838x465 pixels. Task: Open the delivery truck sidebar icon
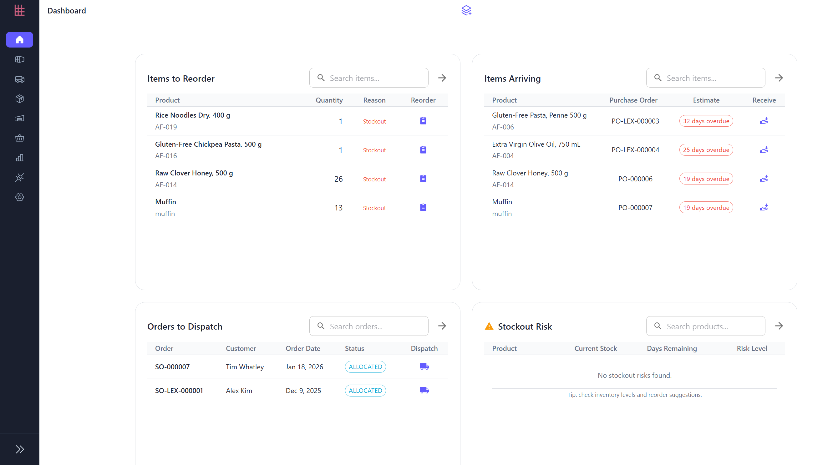pyautogui.click(x=19, y=79)
